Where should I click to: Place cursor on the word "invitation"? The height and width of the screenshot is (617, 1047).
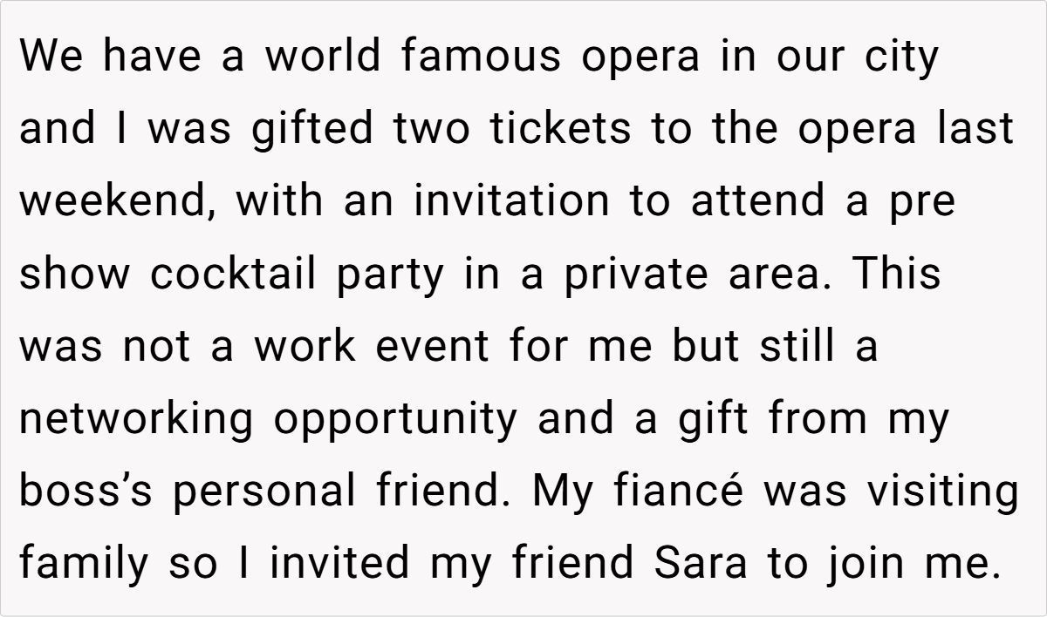coord(511,201)
